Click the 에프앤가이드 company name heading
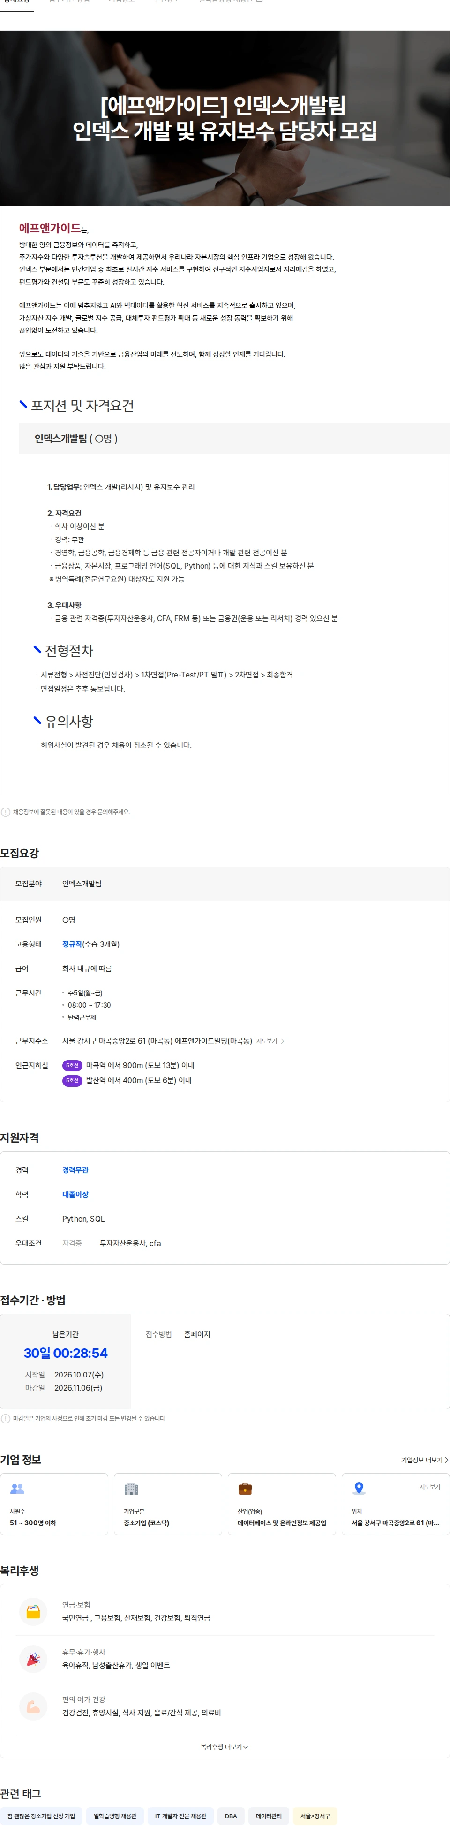 49,228
